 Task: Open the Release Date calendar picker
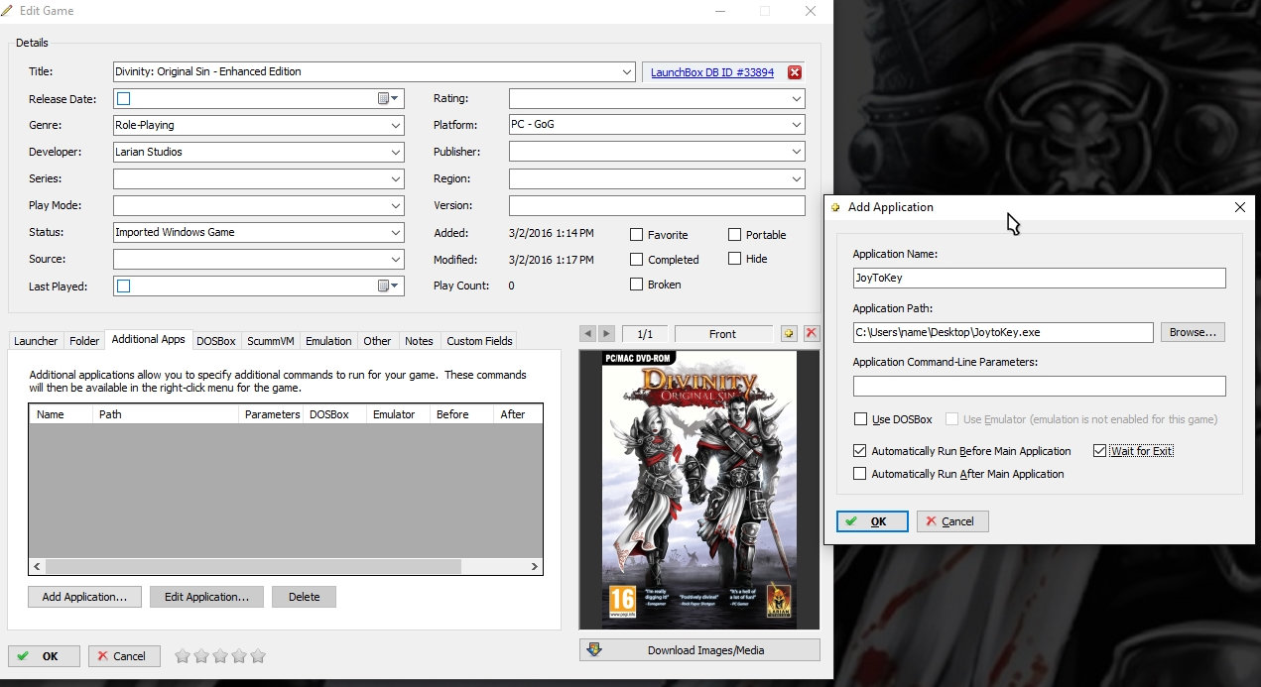coord(387,98)
